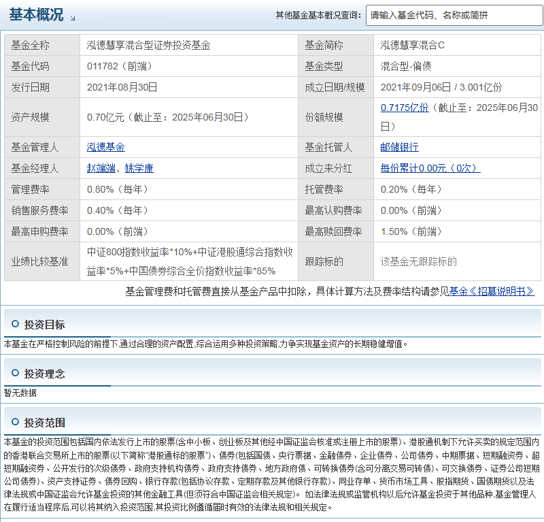Click the 0.7175亿份 share scale link
Image resolution: width=544 pixels, height=522 pixels.
[x=405, y=108]
